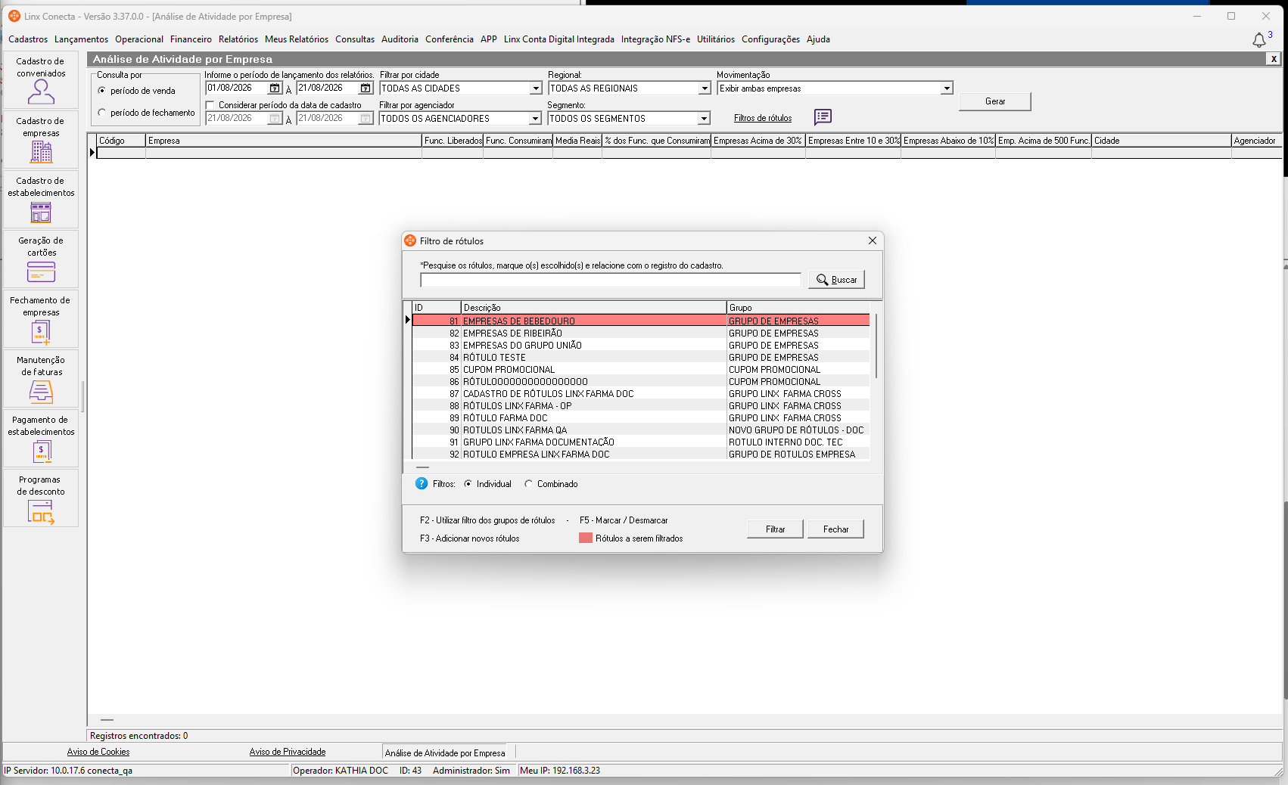Screen dimensions: 1288x785
Task: Click the Buscar search button
Action: (836, 280)
